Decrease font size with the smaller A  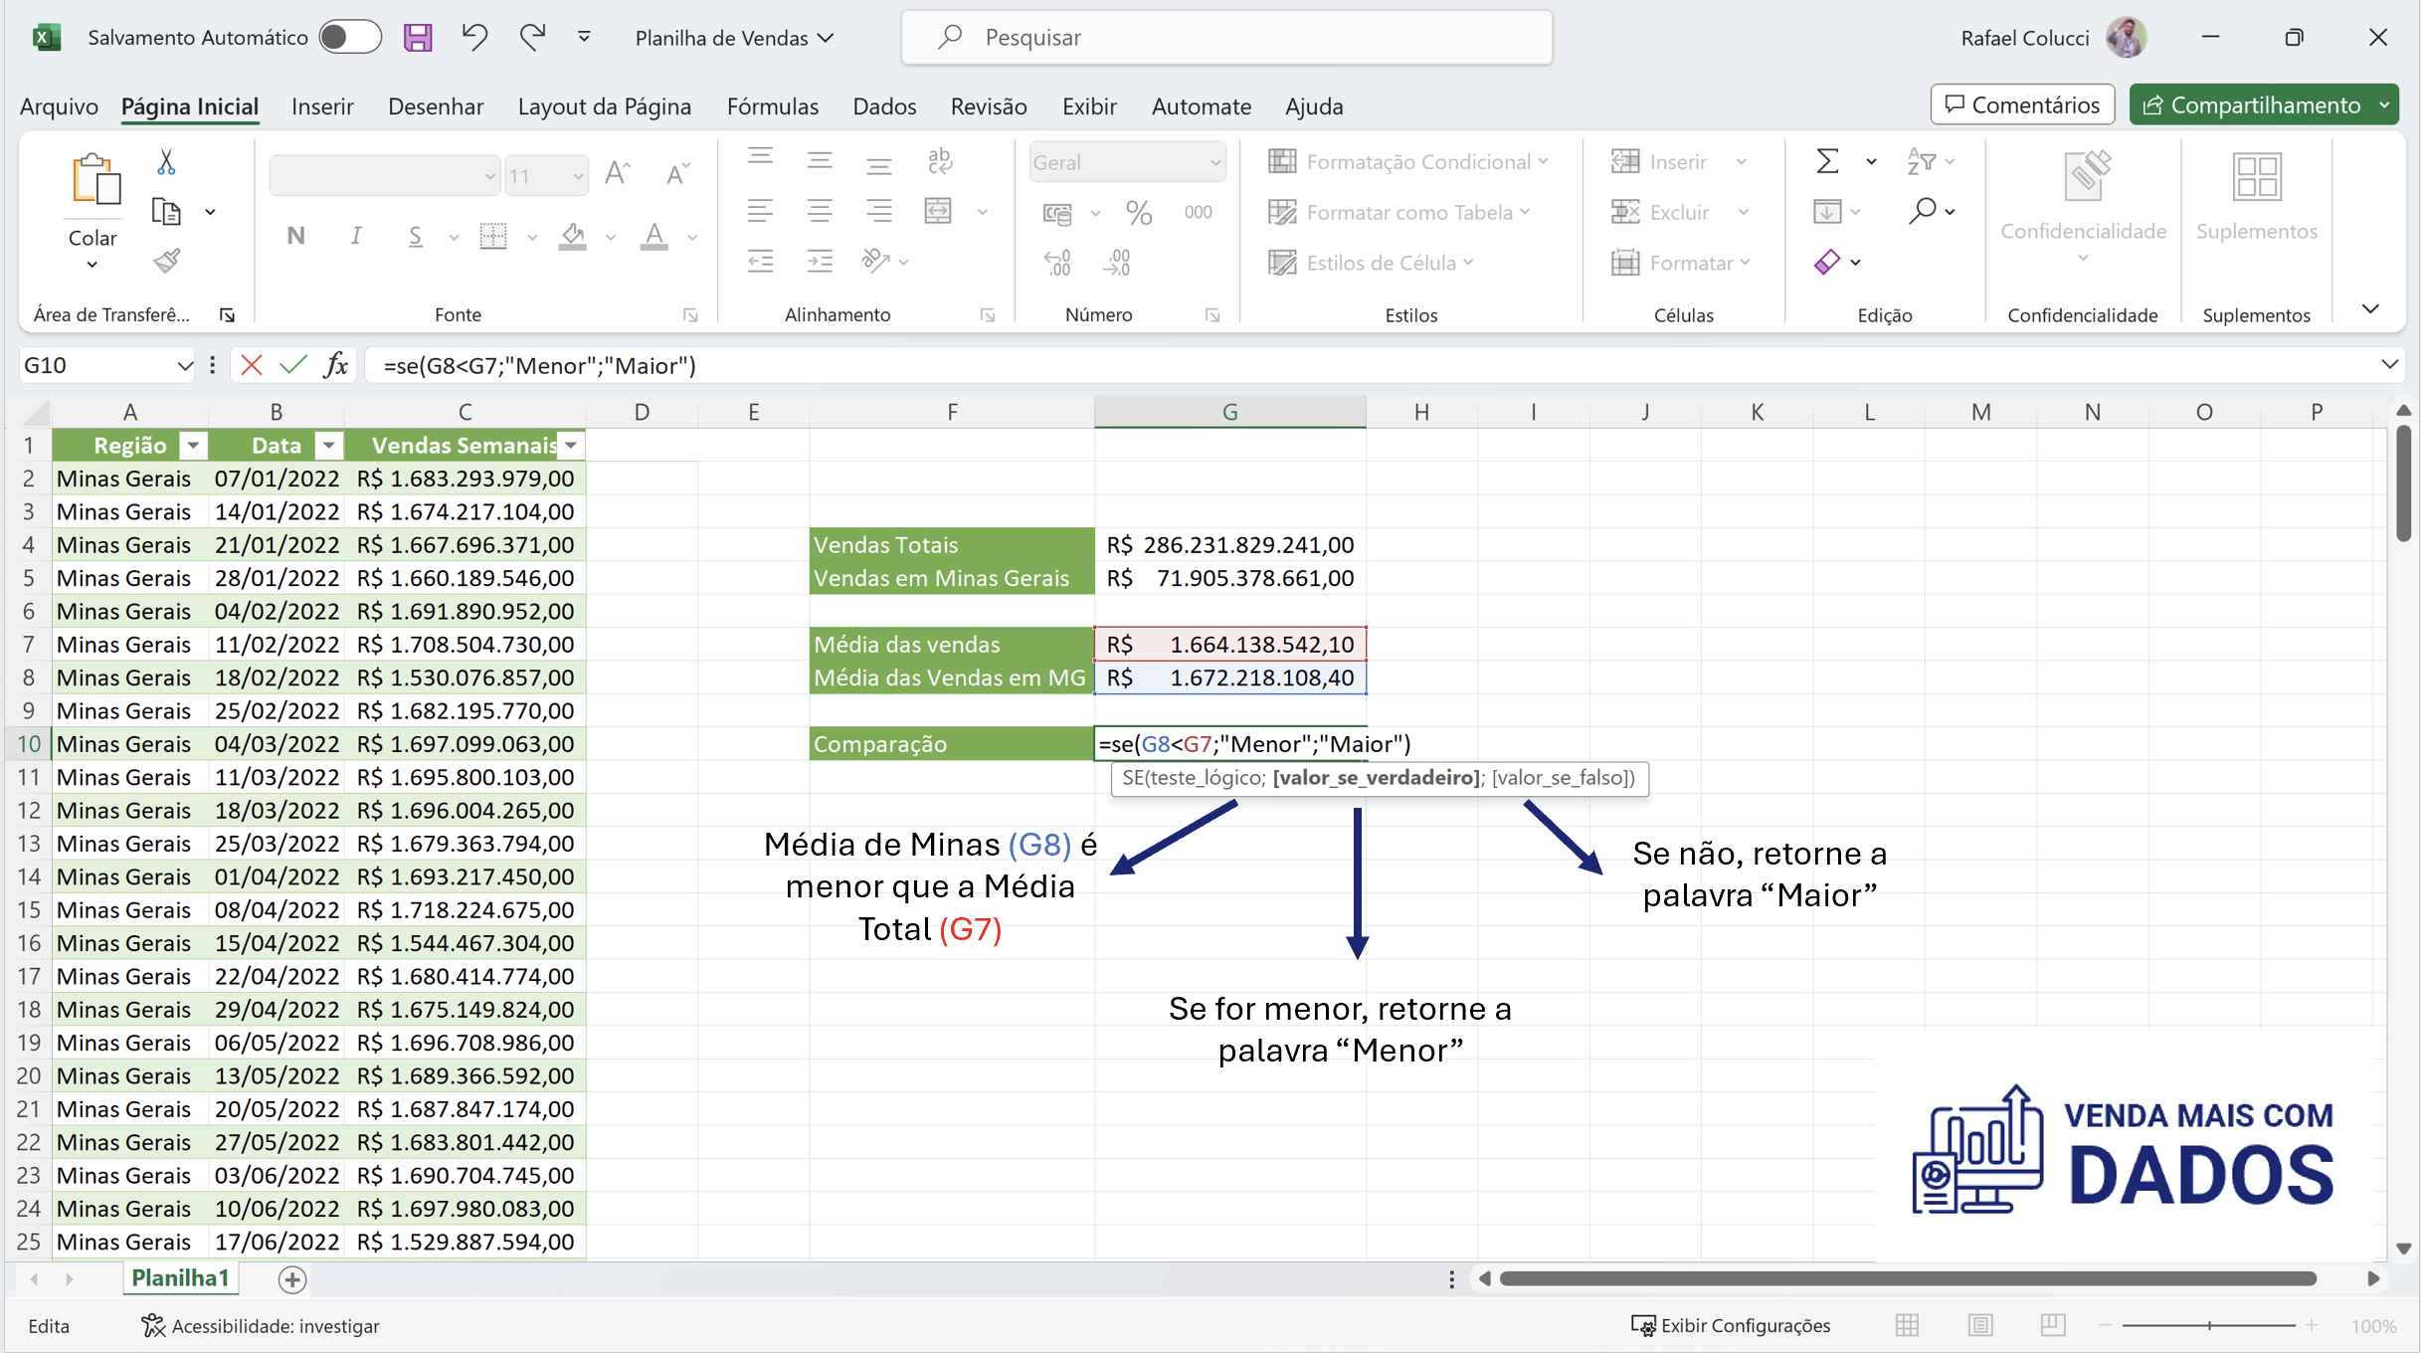coord(677,173)
